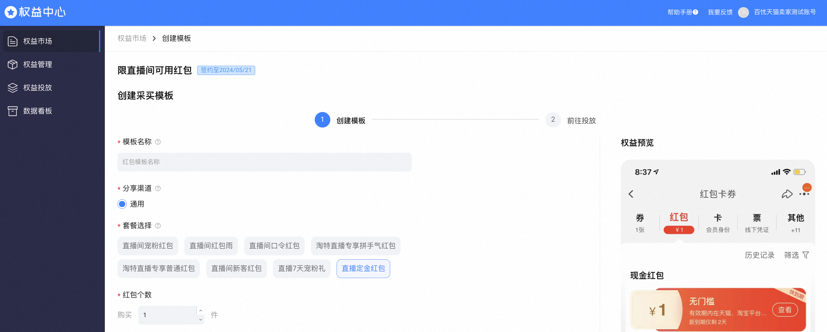The height and width of the screenshot is (332, 827).
Task: Tap the 筛选 funnel filter icon
Action: pos(805,255)
